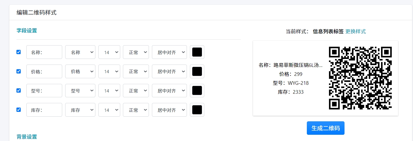This screenshot has height=141, width=413.
Task: Open the 库存 field type dropdown
Action: 80,110
